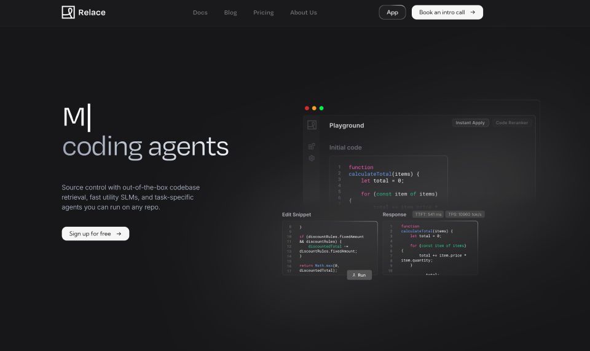Click the 'Source control with out-of-the-box' paragraph

coord(130,197)
